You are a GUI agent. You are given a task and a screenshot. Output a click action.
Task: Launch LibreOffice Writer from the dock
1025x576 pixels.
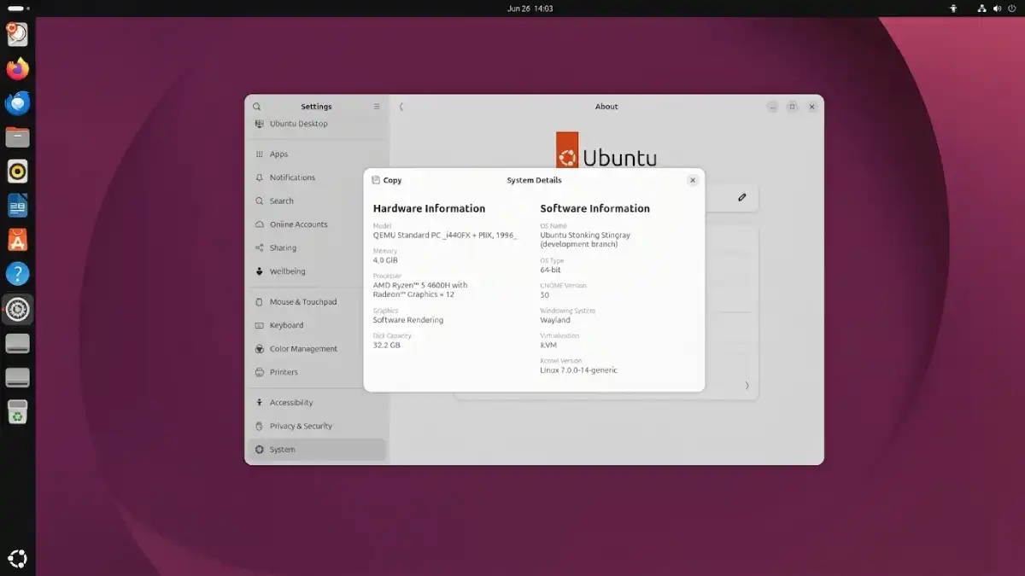(x=17, y=206)
